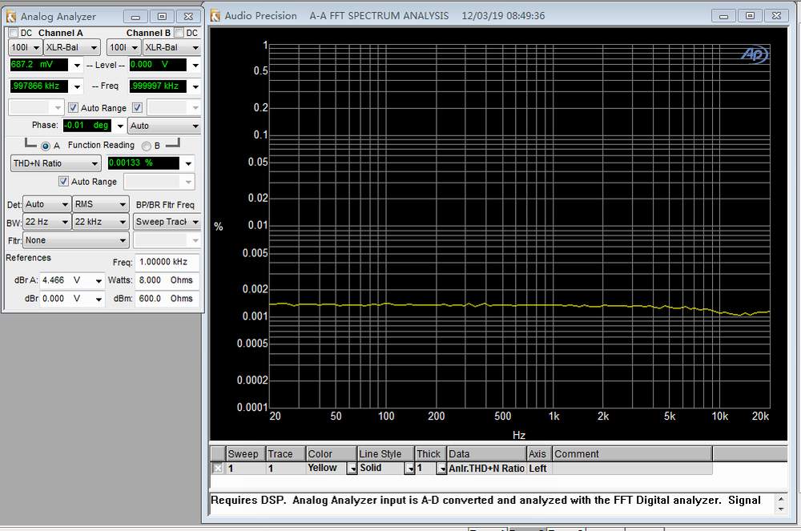Click the 'Anlr.THD+N Ratio' data cell
The height and width of the screenshot is (531, 801).
tap(487, 469)
